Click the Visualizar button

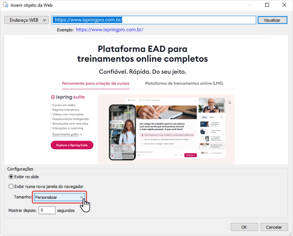click(x=272, y=20)
